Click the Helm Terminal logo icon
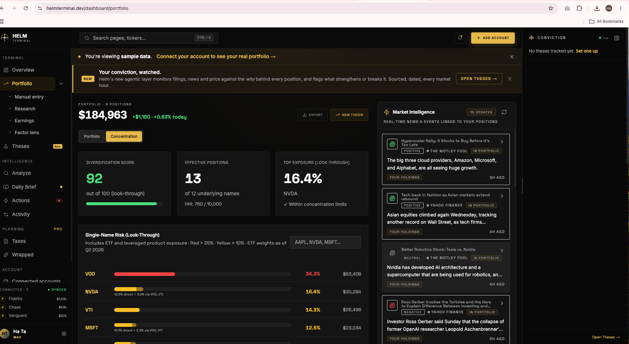This screenshot has height=344, width=629. tap(5, 38)
